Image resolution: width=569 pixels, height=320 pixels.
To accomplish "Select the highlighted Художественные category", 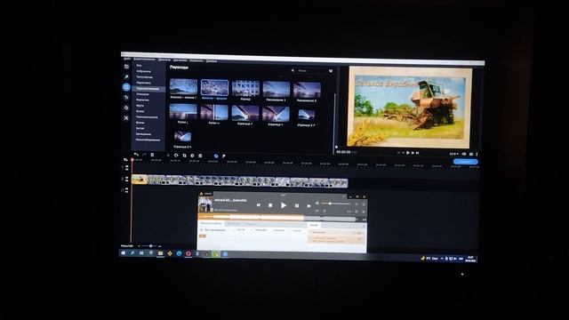I will 148,89.
